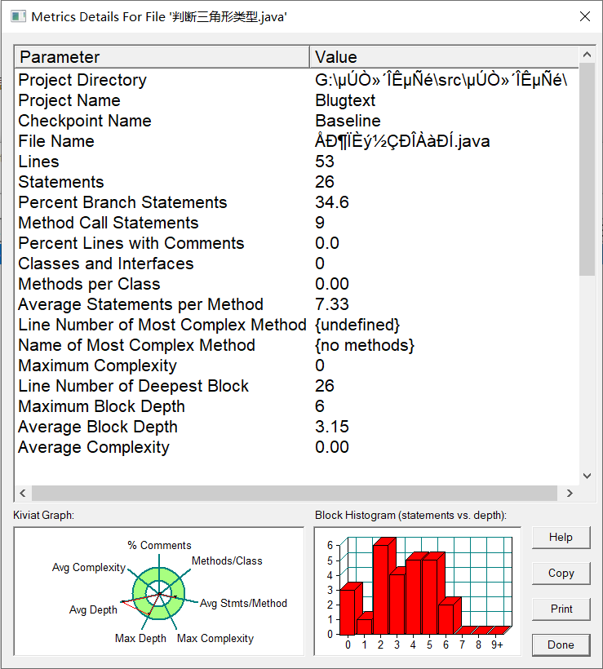This screenshot has height=669, width=603.
Task: Select the Average Complexity row
Action: tap(296, 447)
